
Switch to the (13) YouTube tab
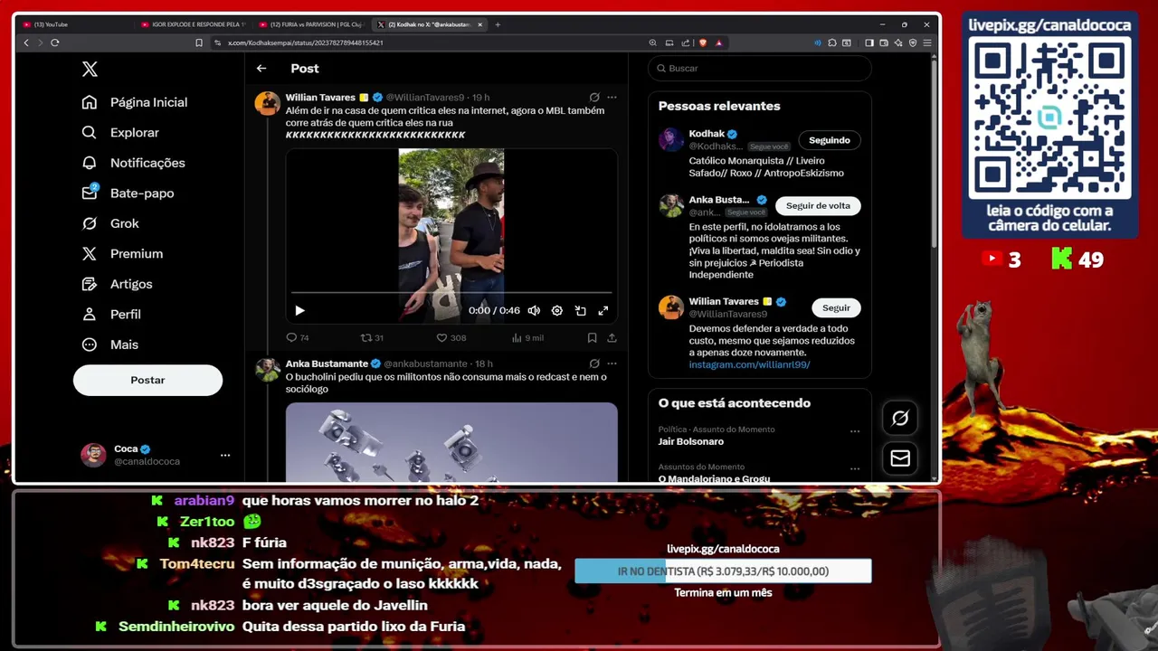(72, 24)
